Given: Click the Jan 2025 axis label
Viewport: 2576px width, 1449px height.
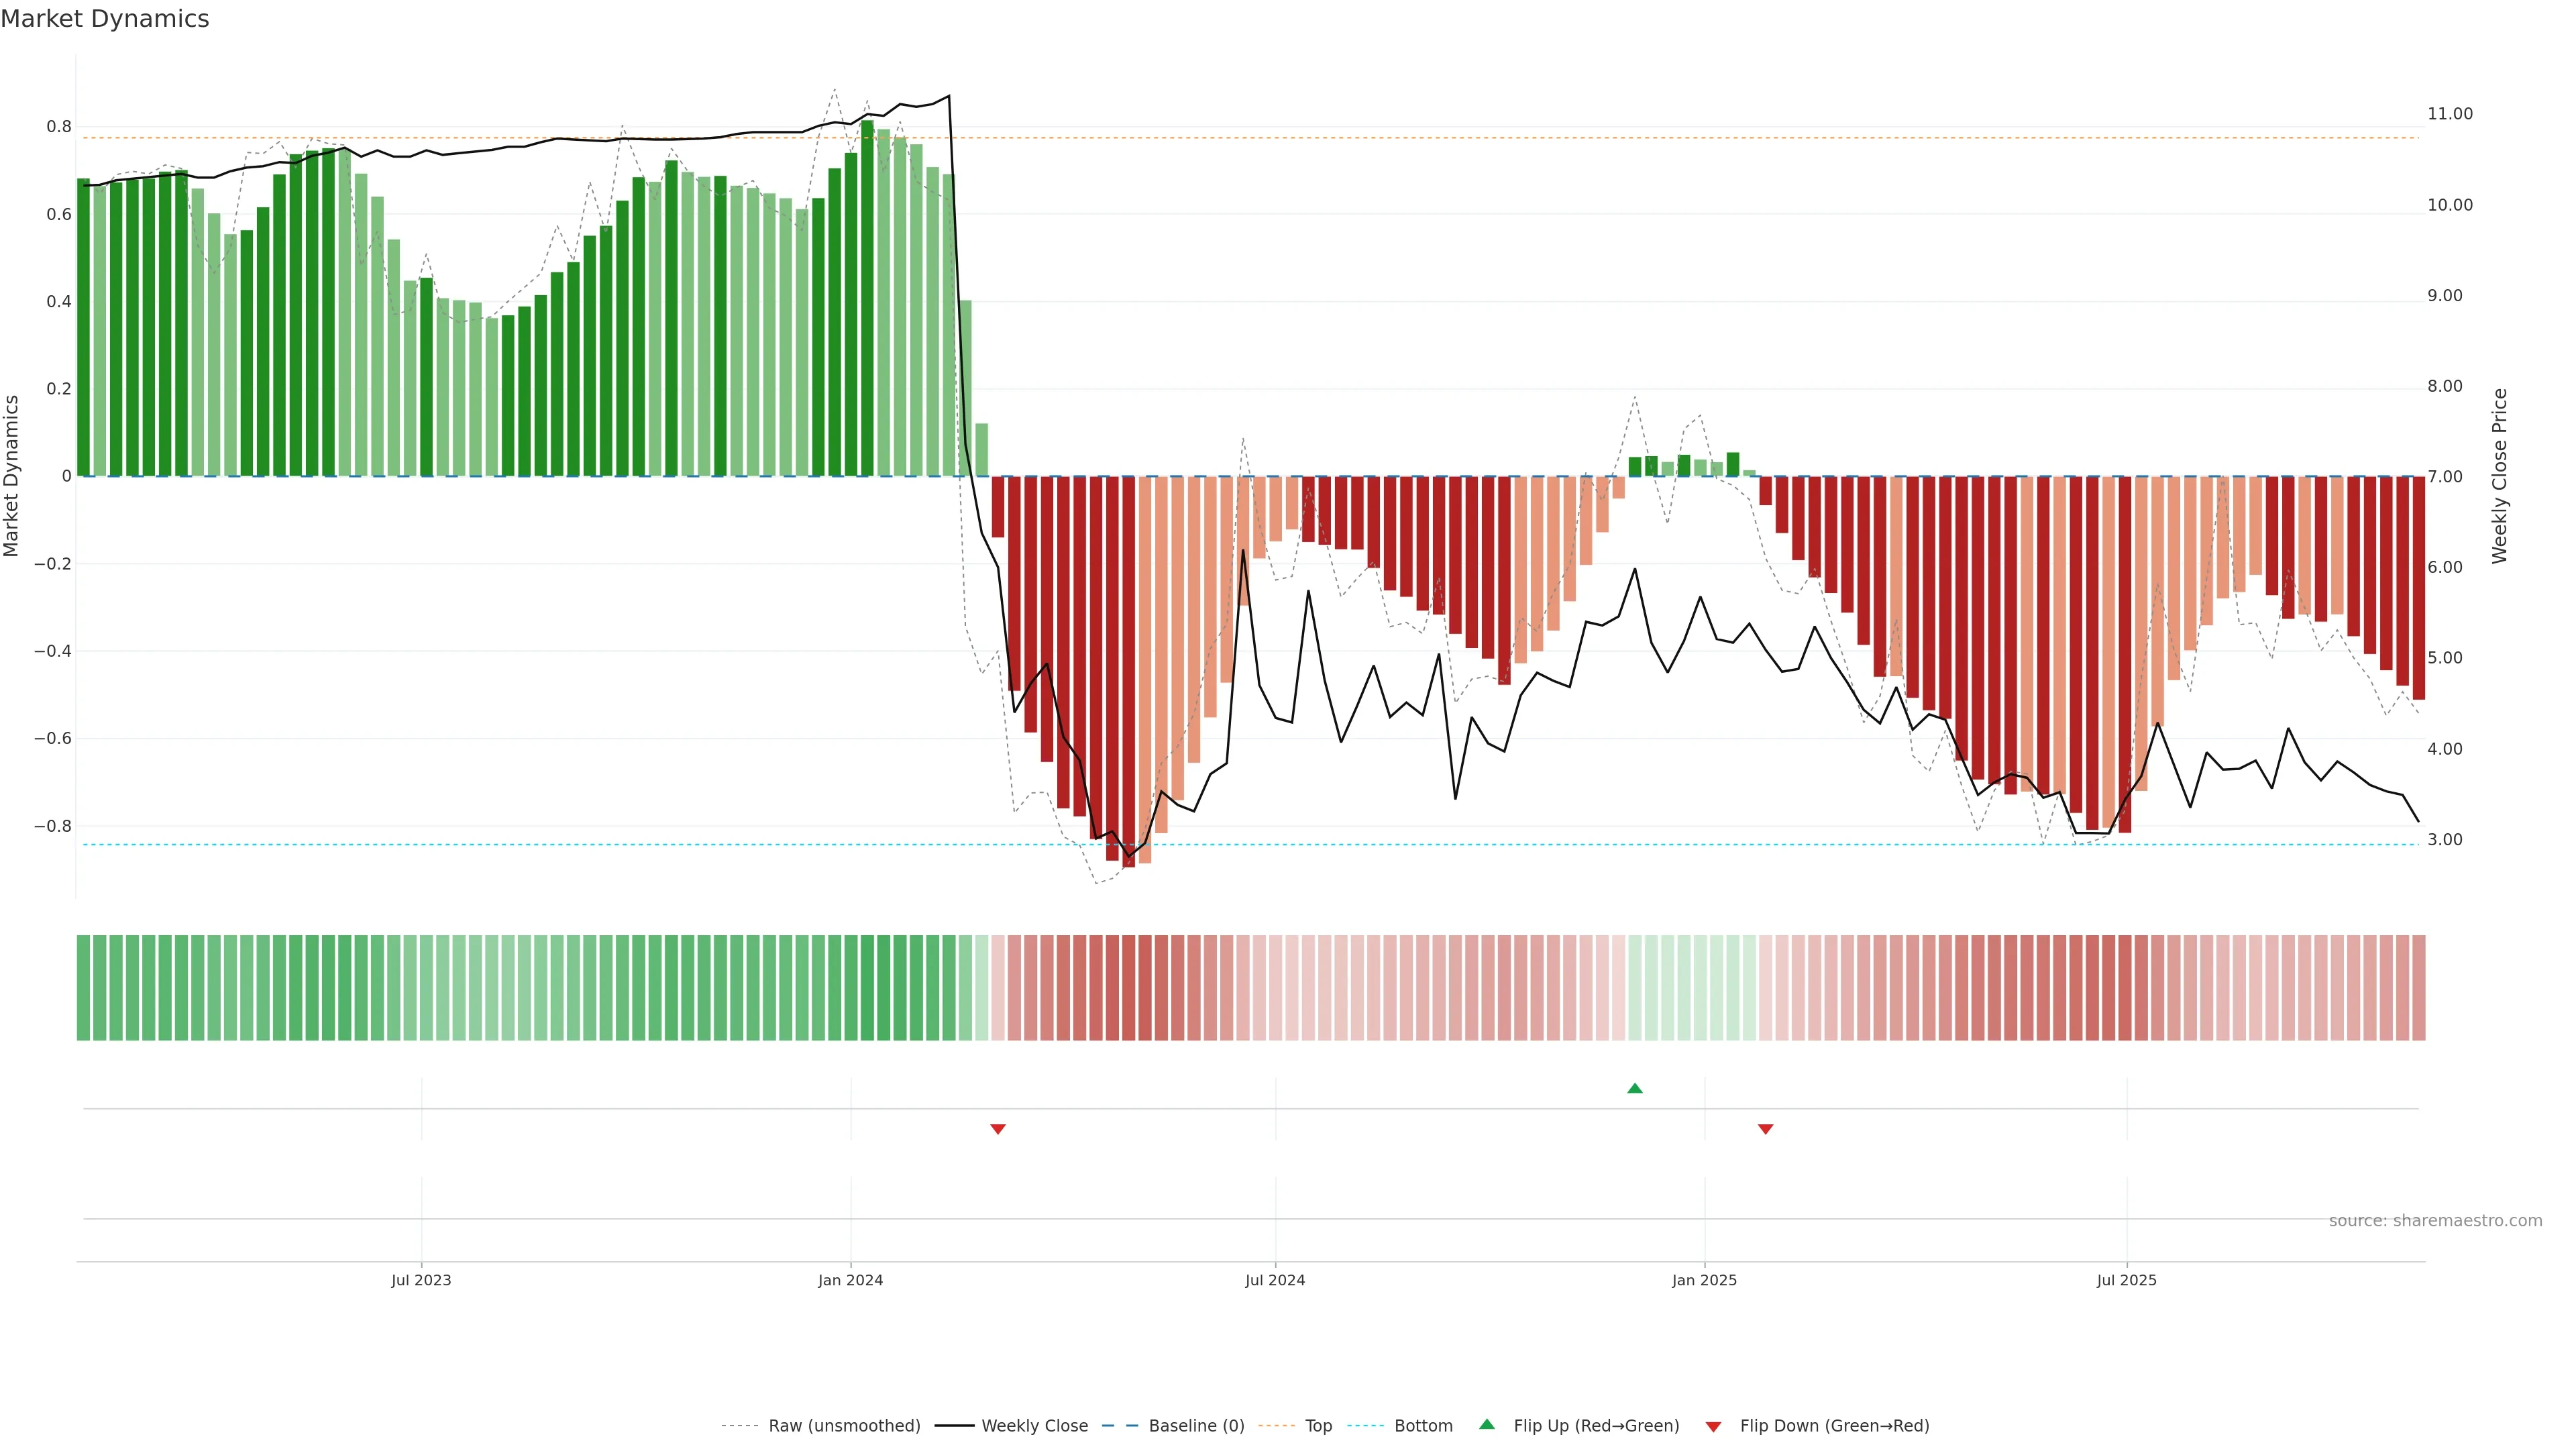Looking at the screenshot, I should 1704,1281.
